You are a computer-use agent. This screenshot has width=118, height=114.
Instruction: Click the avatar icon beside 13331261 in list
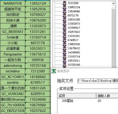coord(64,36)
